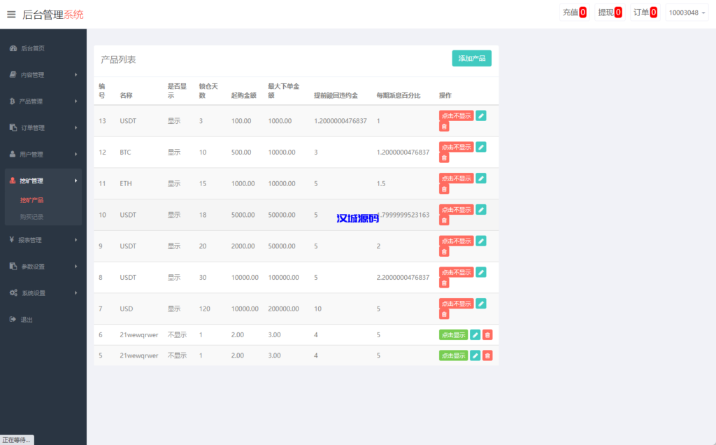Delete product 7 USD using trash icon
Viewport: 716px width, 445px height.
[444, 314]
